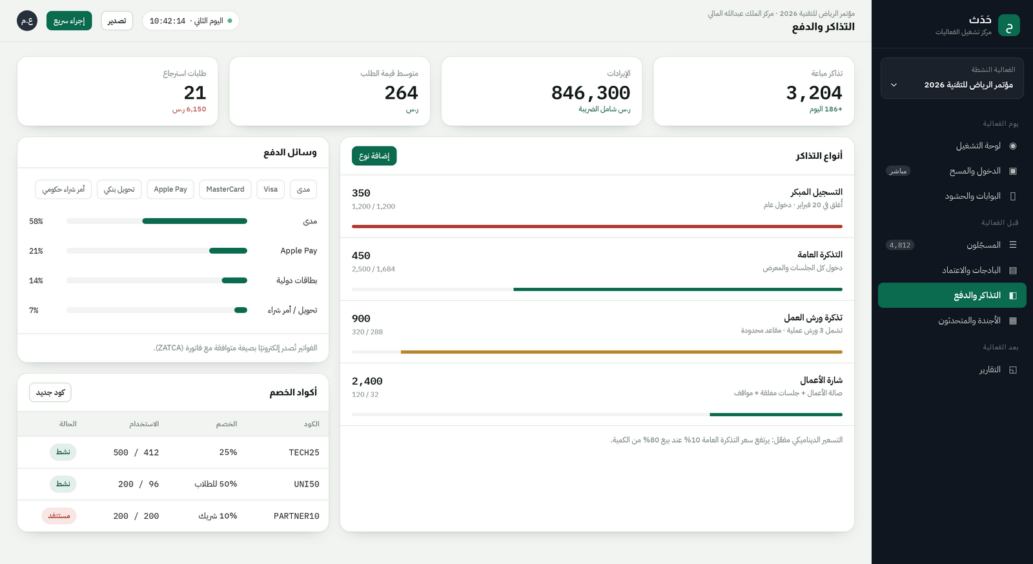Click the 6,150 ر.س refund amount

pos(189,110)
